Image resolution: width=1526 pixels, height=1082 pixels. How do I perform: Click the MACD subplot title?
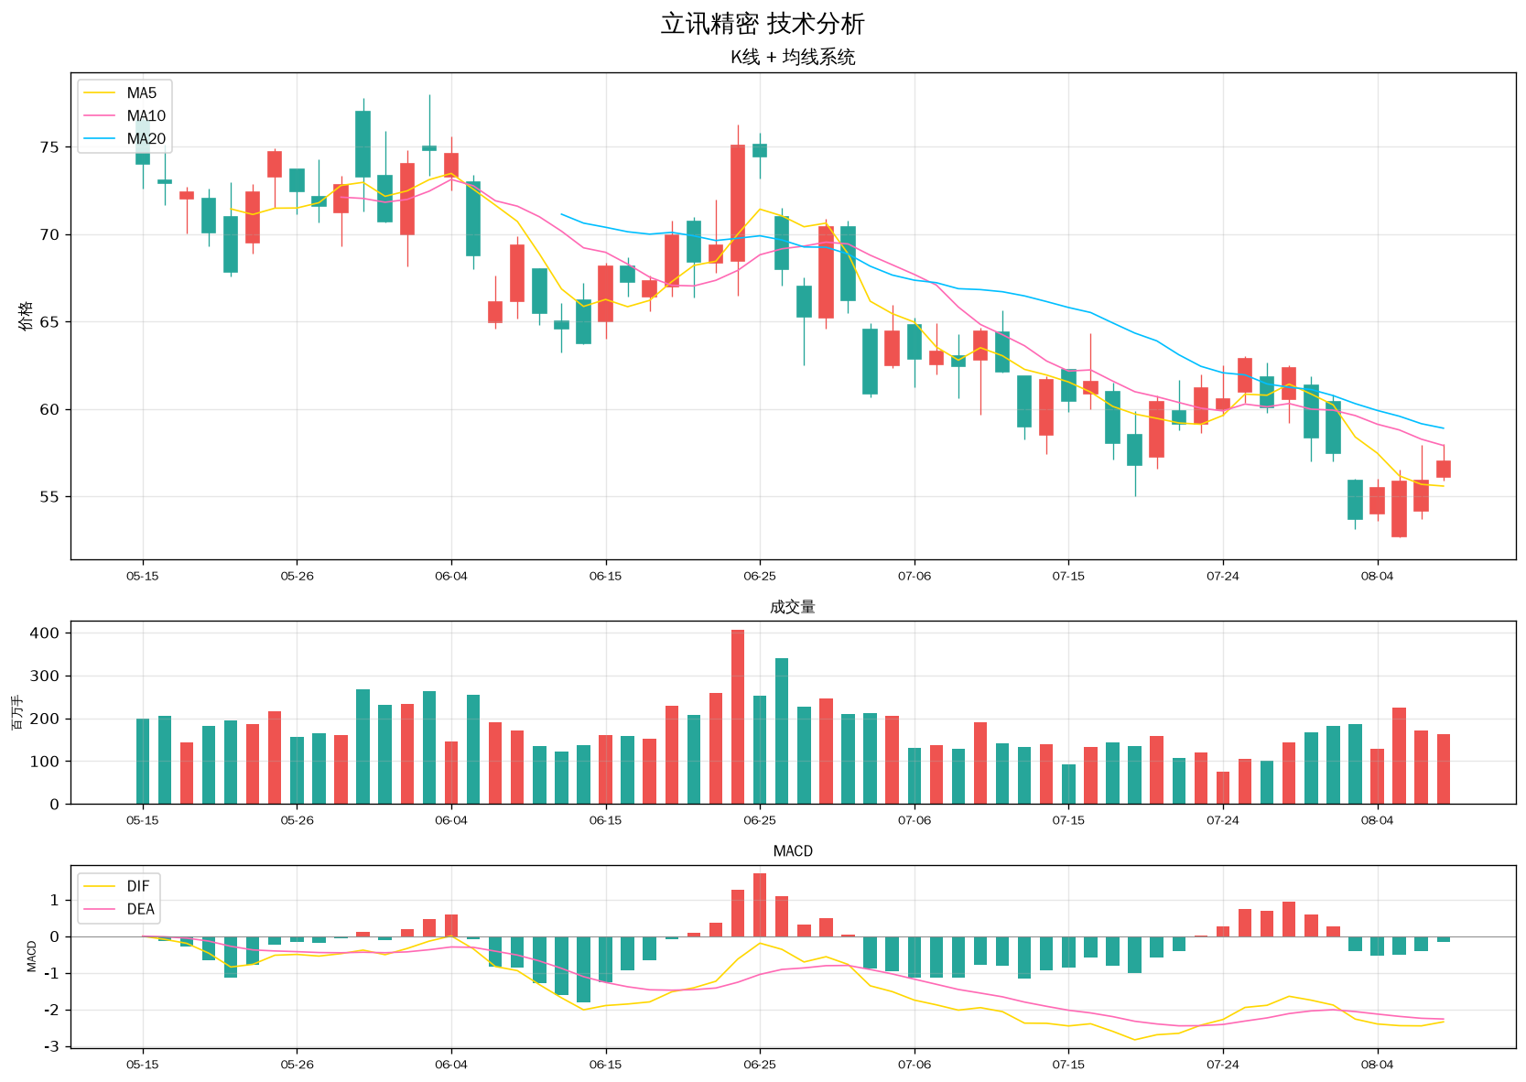[x=793, y=851]
